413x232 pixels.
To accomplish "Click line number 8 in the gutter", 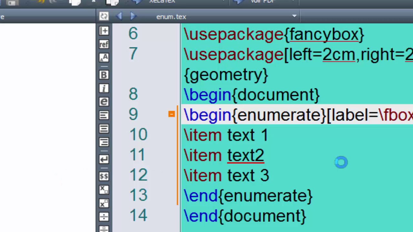I will [x=133, y=94].
